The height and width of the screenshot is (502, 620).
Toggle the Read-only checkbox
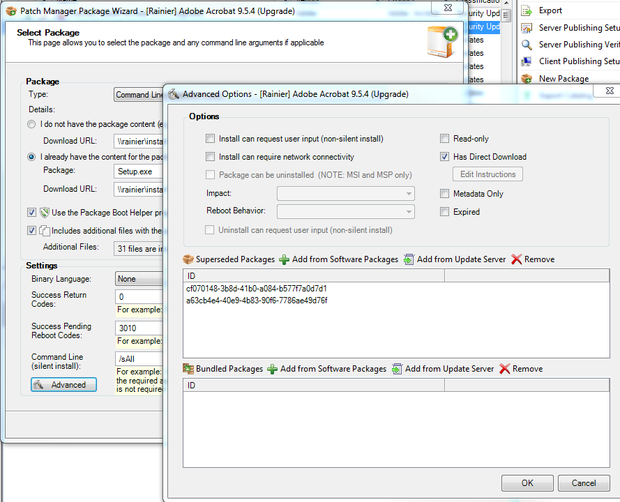[x=444, y=139]
